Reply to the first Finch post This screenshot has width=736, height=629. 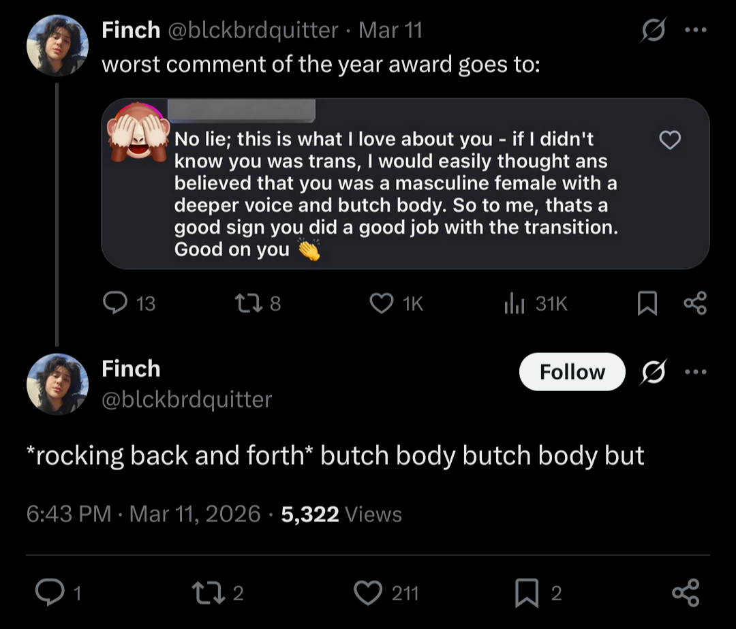click(x=117, y=303)
